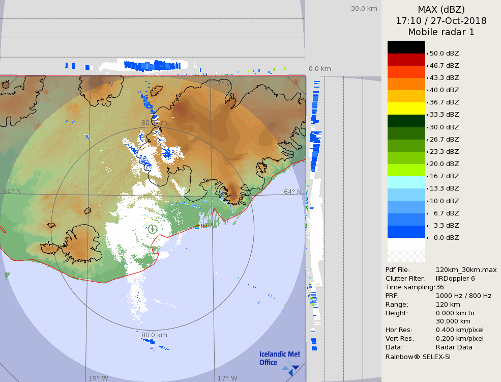
Task: Click the MAX (dBZ) title text
Action: tap(441, 10)
